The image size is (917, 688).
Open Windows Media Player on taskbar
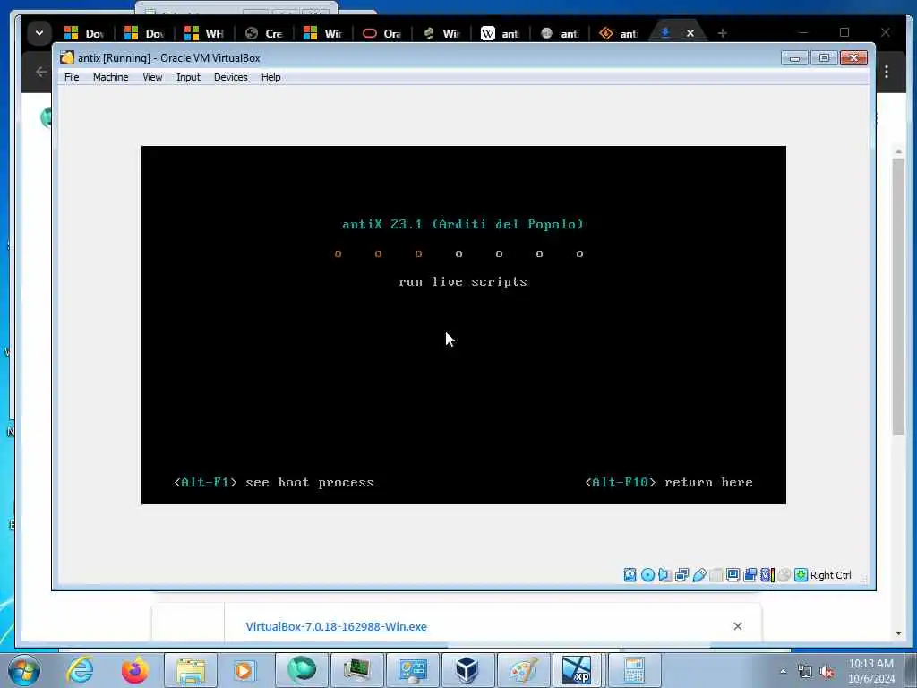(x=245, y=670)
